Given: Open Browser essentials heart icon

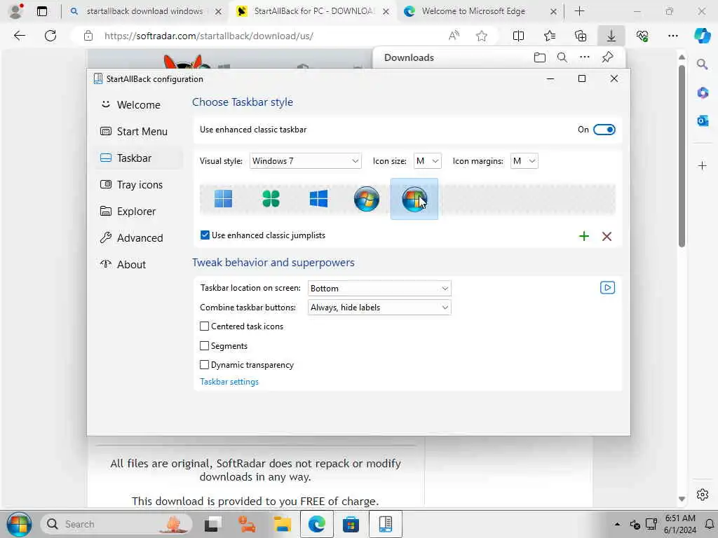Looking at the screenshot, I should pos(642,36).
